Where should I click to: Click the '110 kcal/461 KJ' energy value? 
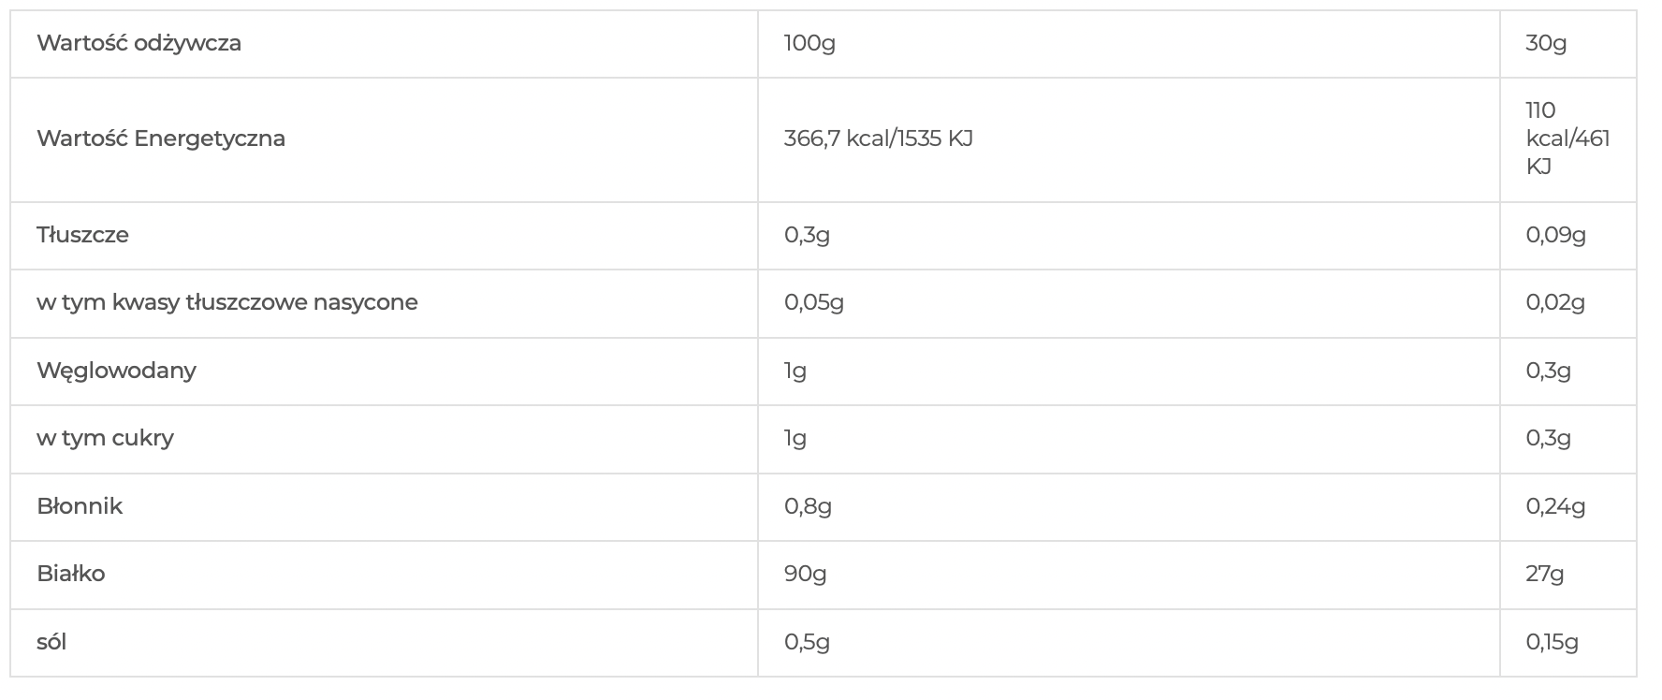[x=1567, y=139]
